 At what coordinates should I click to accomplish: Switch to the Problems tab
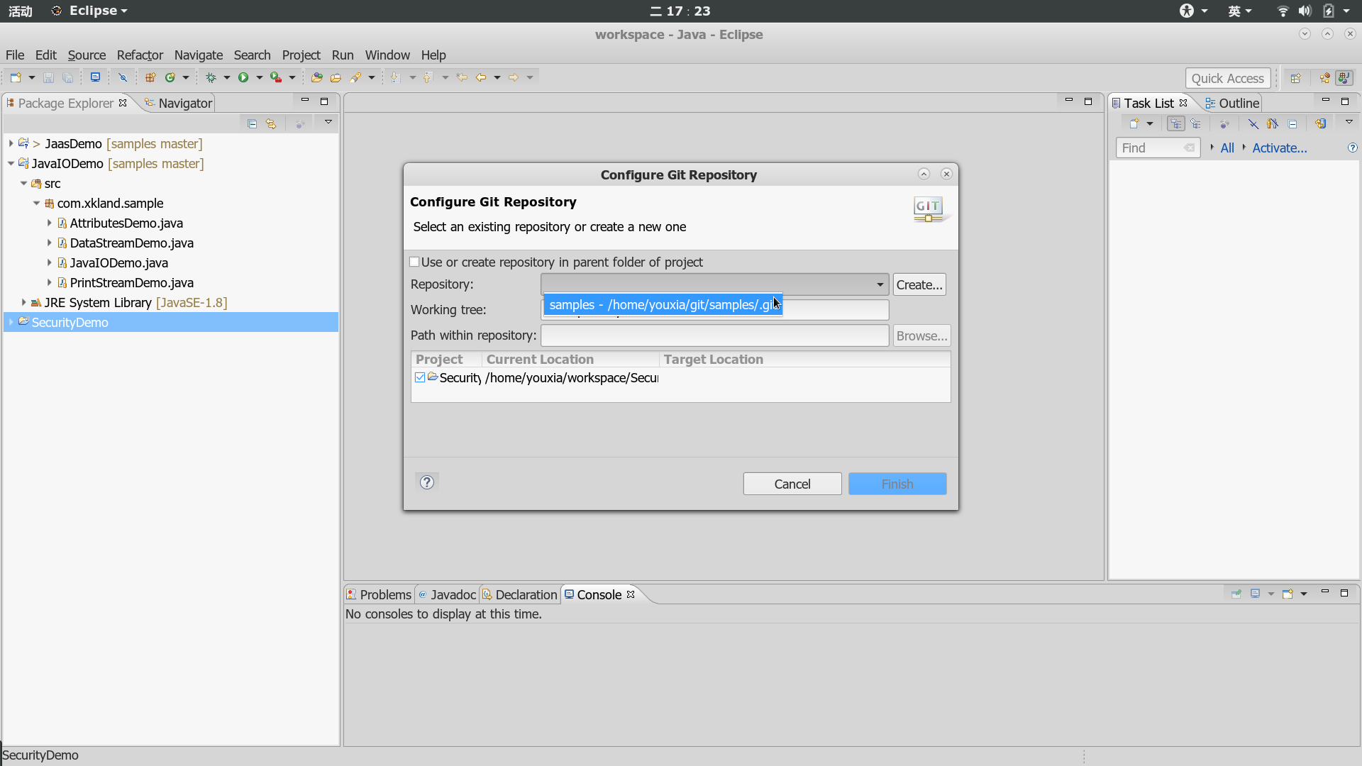pos(379,594)
